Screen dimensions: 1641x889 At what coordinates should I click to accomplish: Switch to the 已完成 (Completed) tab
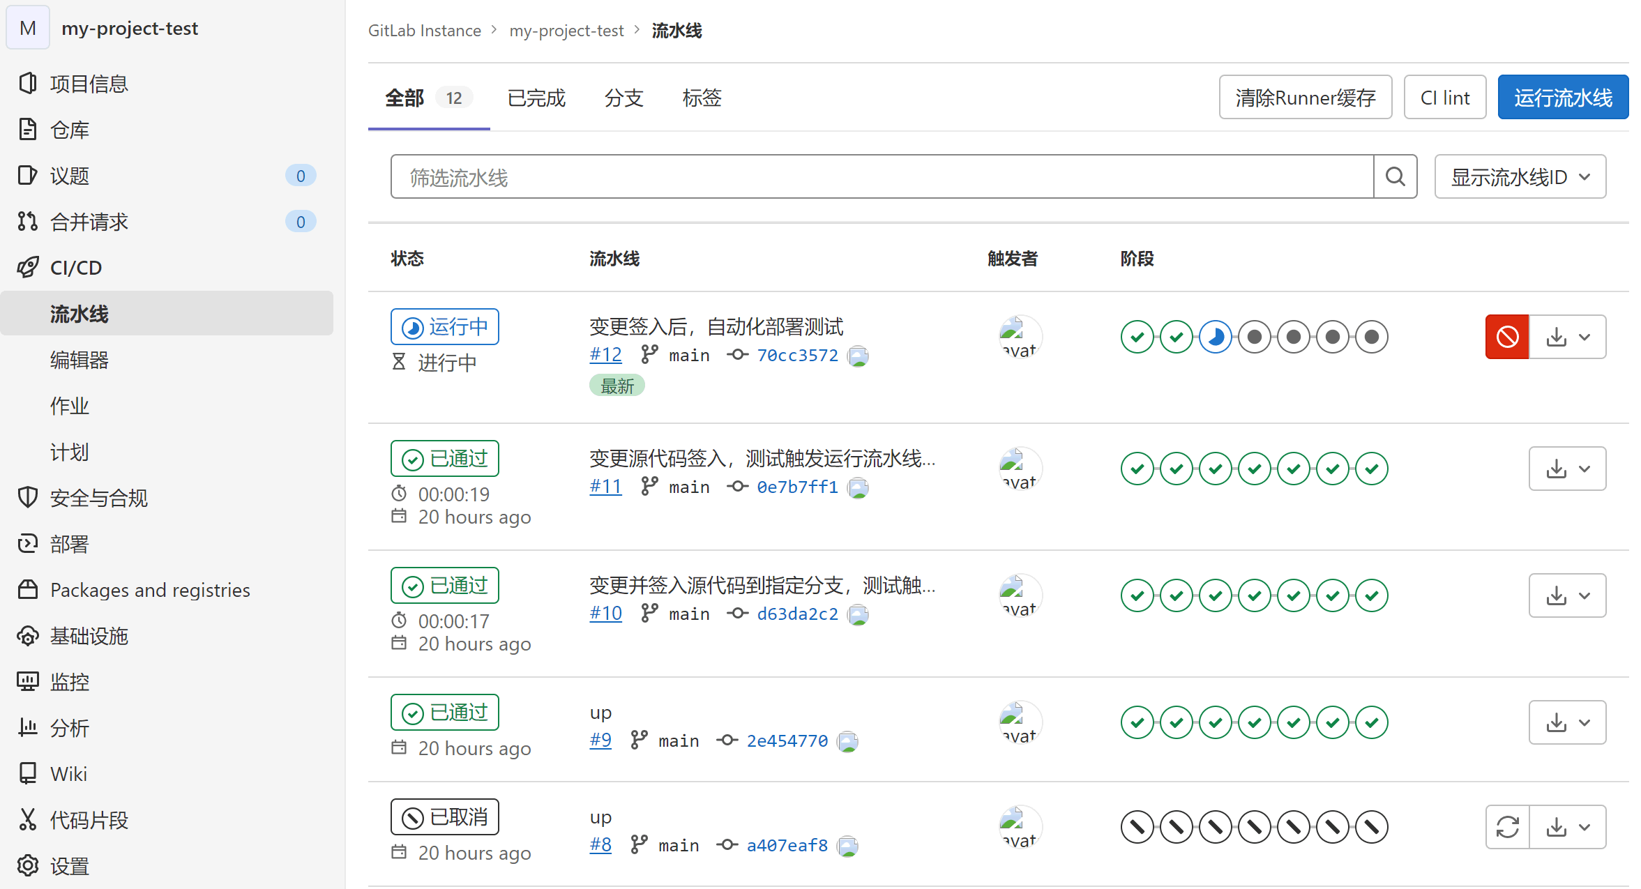(x=536, y=98)
